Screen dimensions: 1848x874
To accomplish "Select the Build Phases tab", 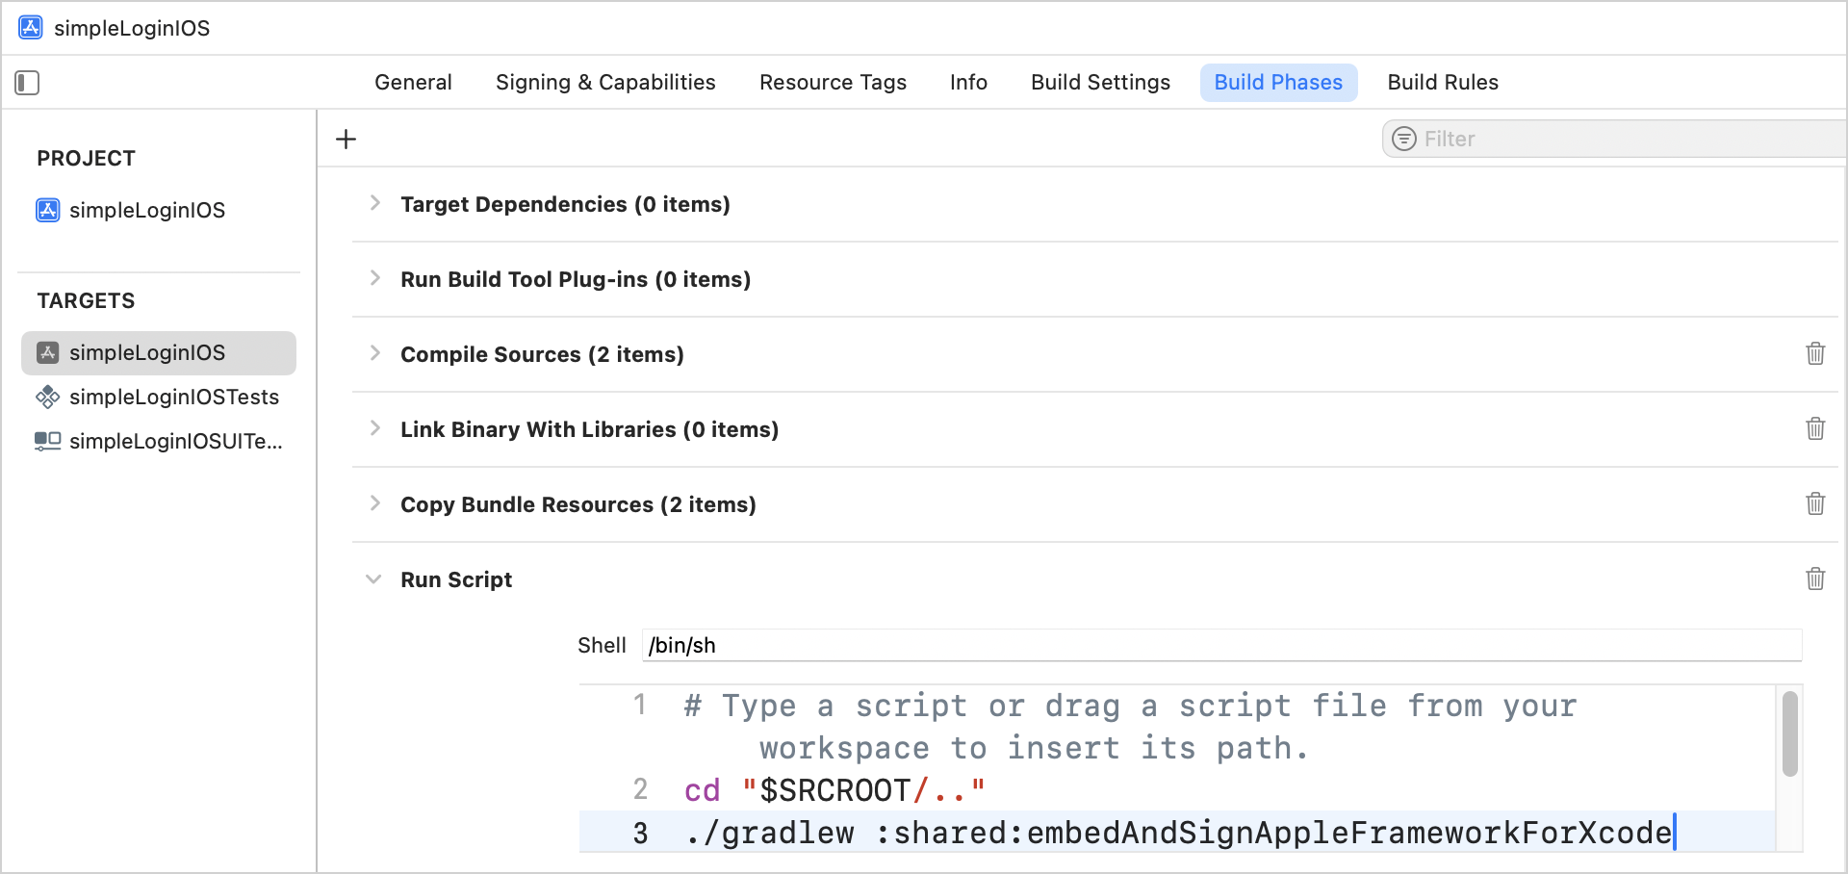I will click(1278, 83).
